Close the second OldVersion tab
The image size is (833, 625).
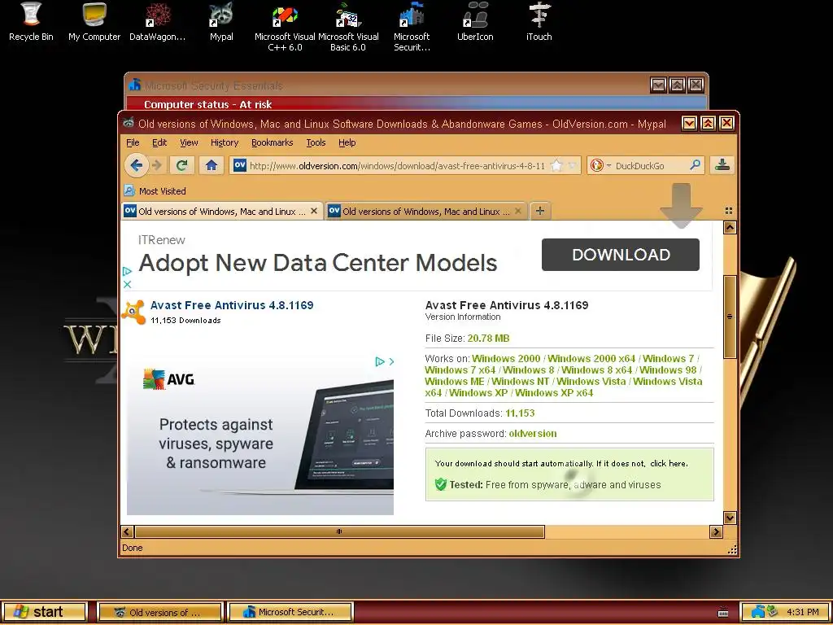coord(518,211)
